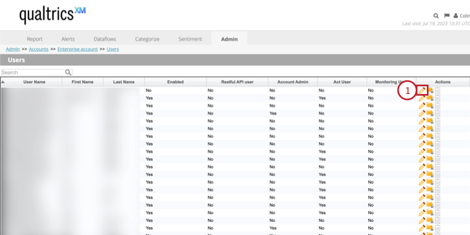
Task: Open the Enterprise account breadcrumb link
Action: coord(77,49)
